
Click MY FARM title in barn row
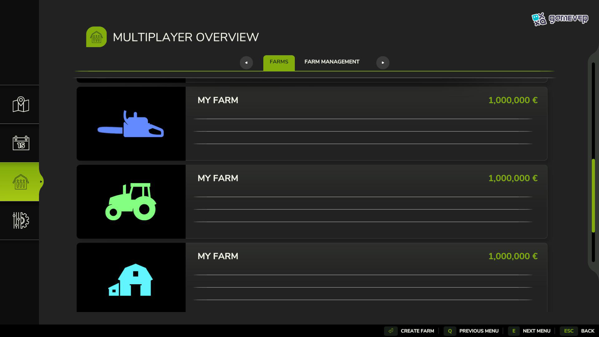(x=218, y=256)
